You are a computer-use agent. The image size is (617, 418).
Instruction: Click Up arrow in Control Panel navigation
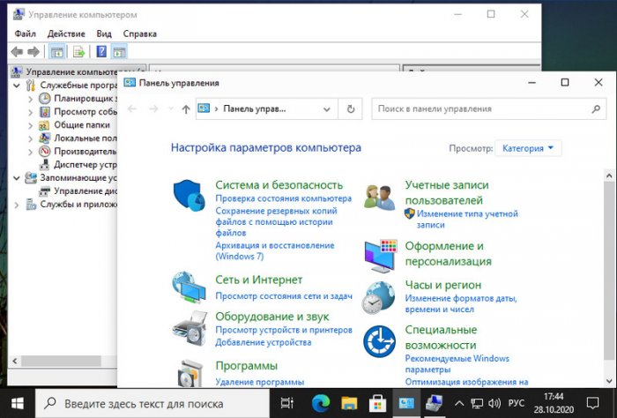click(x=186, y=109)
